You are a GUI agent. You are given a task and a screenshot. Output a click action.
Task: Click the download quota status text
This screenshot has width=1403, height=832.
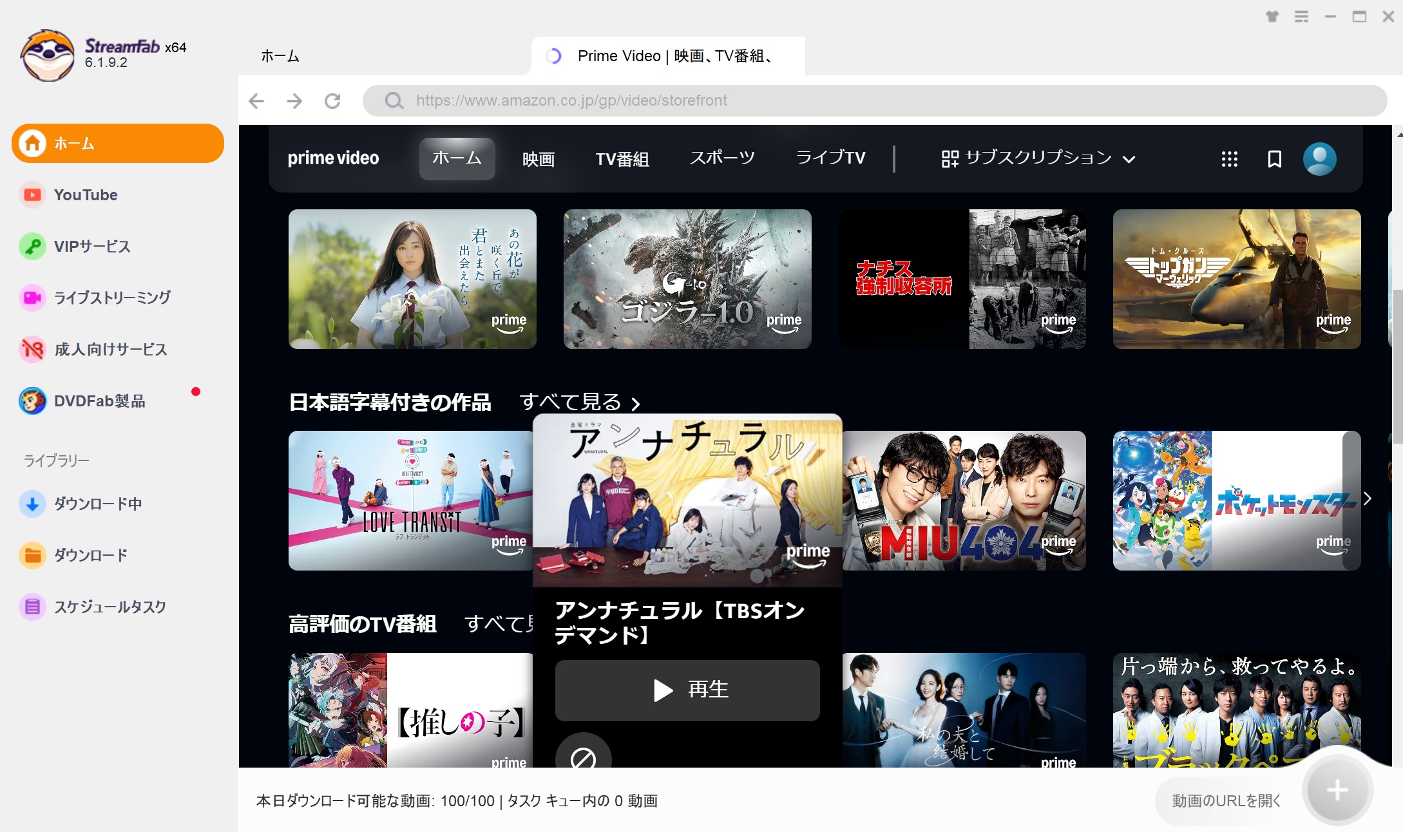click(457, 800)
